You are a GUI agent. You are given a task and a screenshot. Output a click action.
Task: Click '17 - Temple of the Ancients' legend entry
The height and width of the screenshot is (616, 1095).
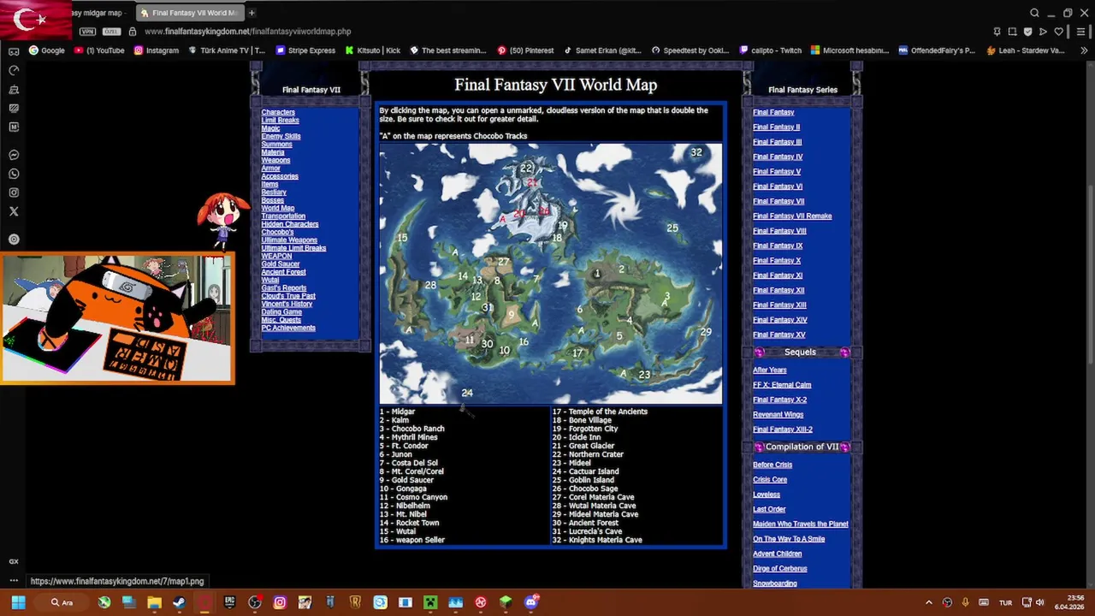(600, 412)
